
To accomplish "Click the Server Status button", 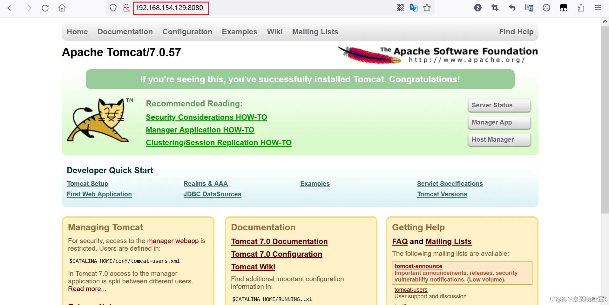I will click(x=499, y=105).
